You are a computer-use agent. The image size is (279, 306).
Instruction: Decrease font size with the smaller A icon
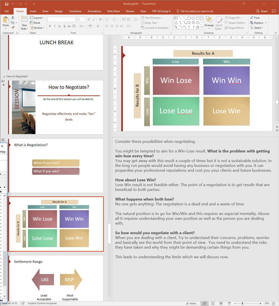click(x=94, y=20)
